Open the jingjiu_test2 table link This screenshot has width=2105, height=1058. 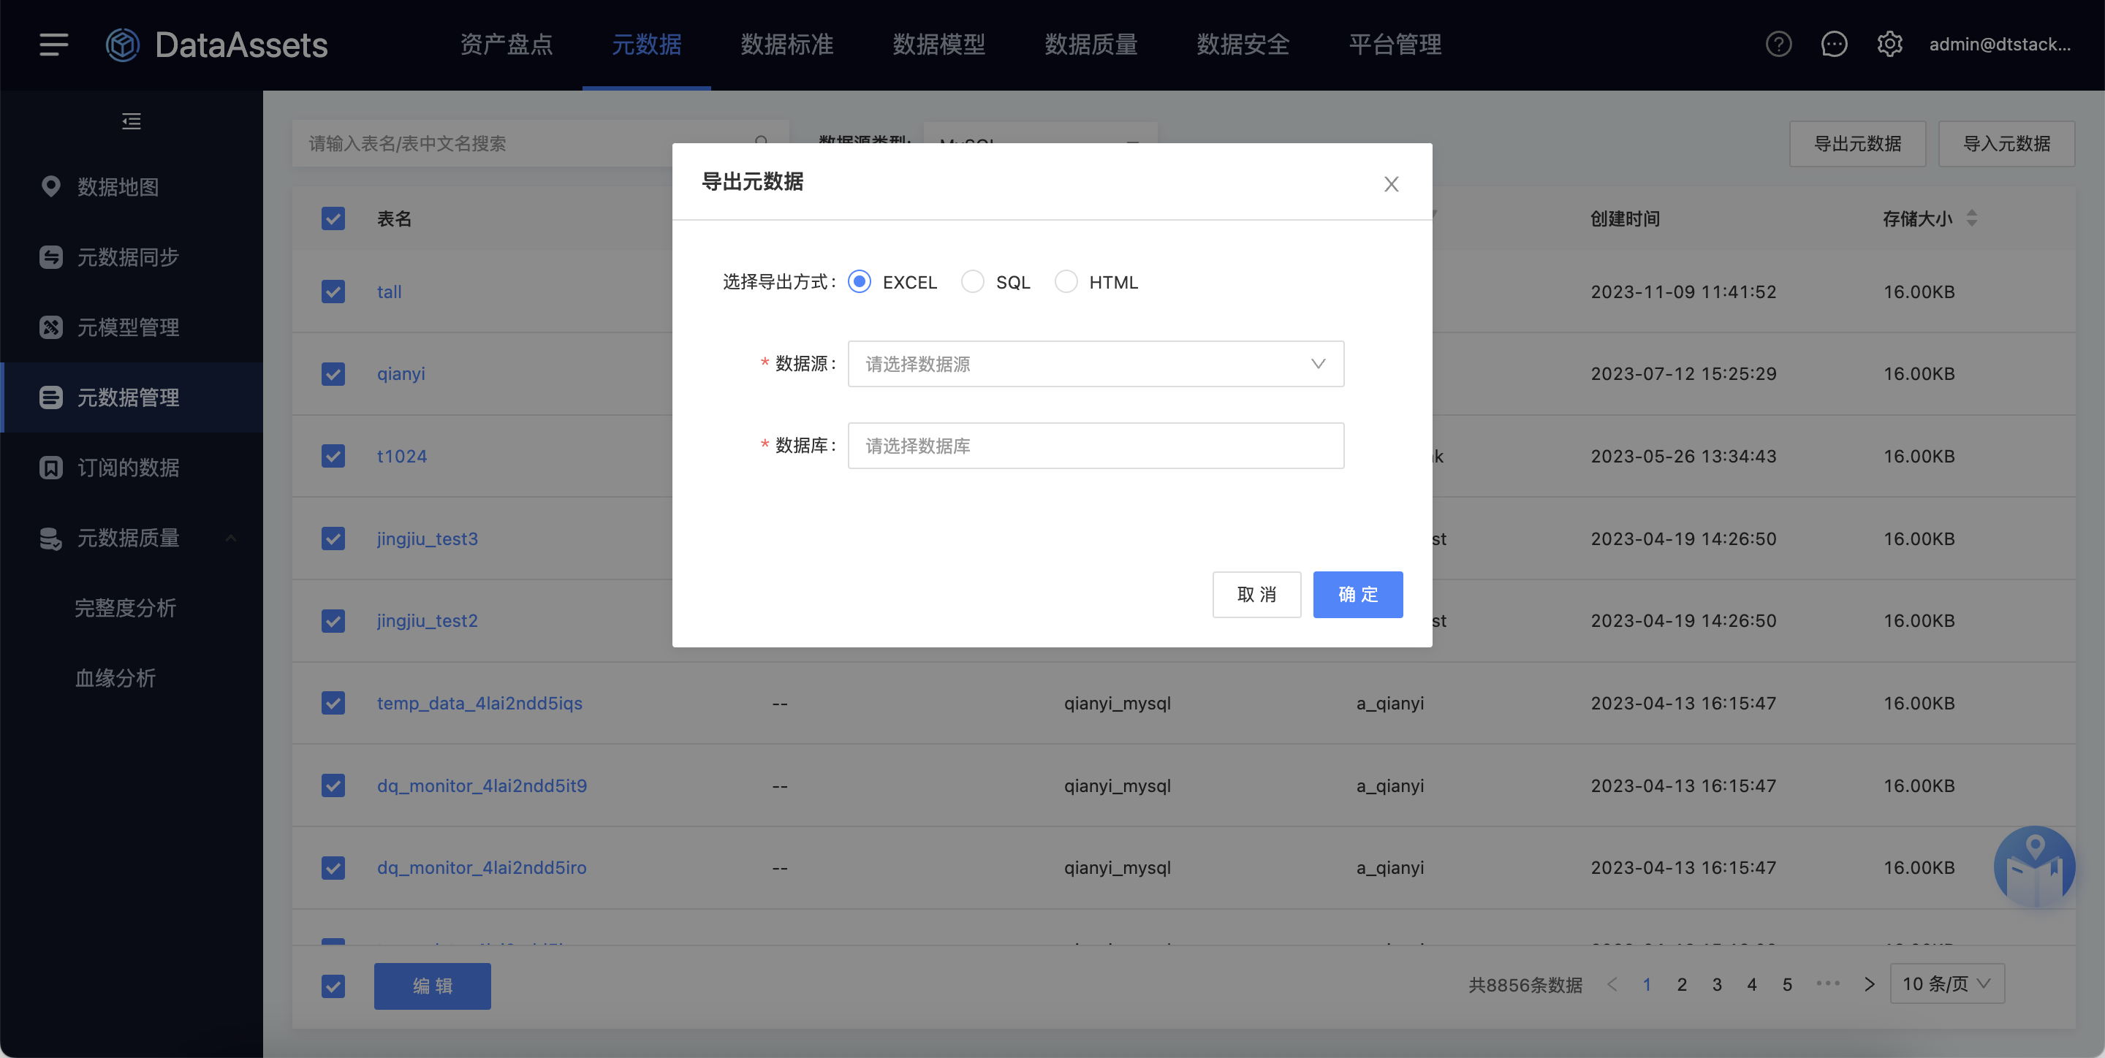428,621
